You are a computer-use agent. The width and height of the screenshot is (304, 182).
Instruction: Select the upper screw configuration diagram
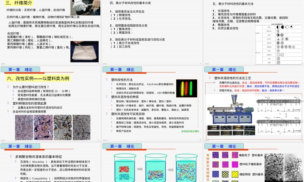(x=278, y=104)
